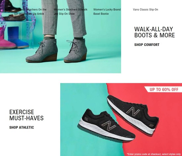The height and width of the screenshot is (156, 182).
Task: Open Women's Skechers On the GO Joy Bundle Up Ankle Boot
Action: coord(30,14)
